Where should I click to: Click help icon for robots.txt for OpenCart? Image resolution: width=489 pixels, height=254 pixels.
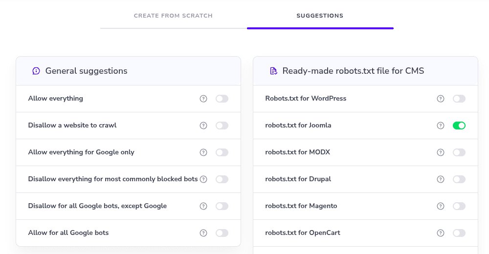(x=441, y=233)
